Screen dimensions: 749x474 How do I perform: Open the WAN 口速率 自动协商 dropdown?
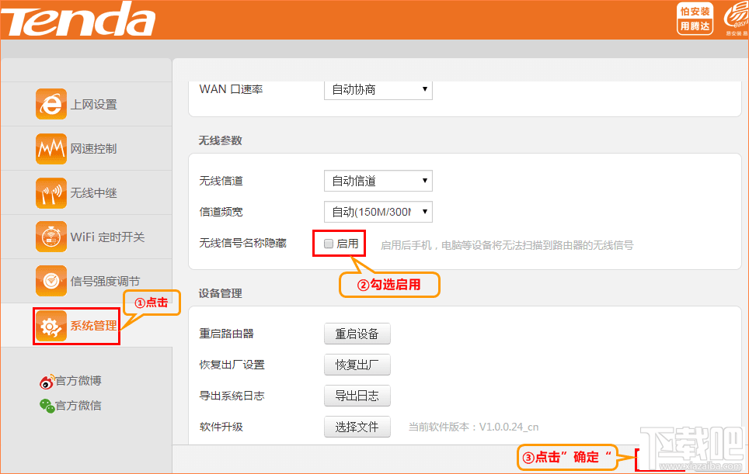pyautogui.click(x=378, y=89)
